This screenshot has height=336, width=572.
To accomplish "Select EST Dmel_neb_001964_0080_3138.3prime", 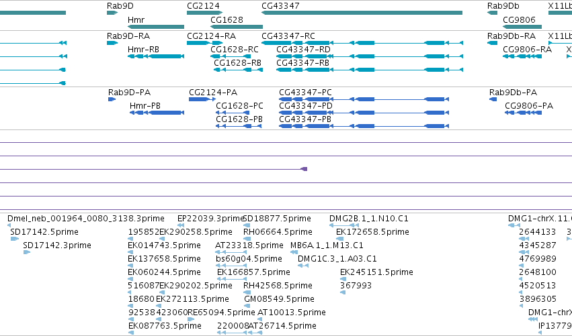I will point(86,219).
